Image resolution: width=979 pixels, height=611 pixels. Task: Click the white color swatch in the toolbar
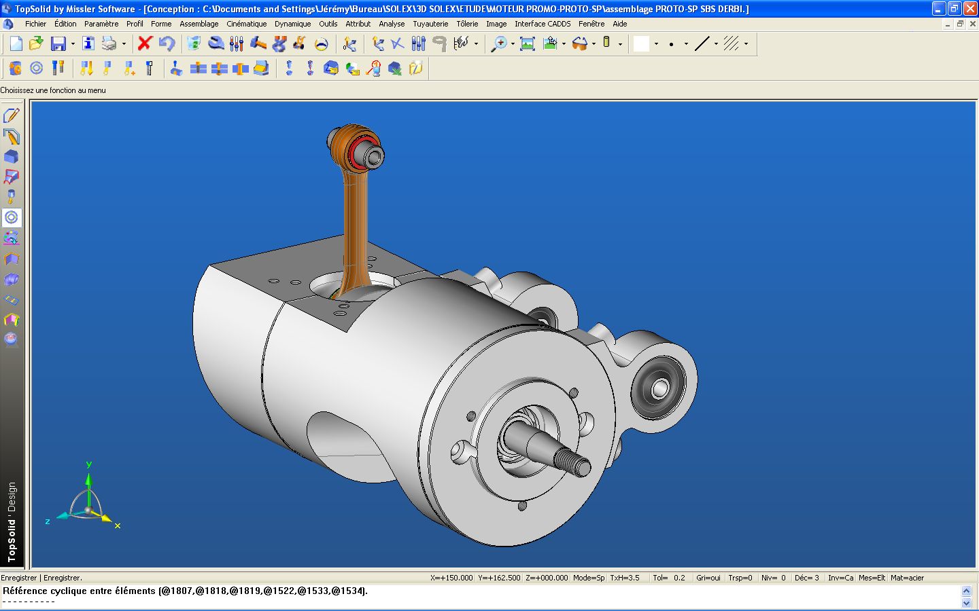[641, 44]
